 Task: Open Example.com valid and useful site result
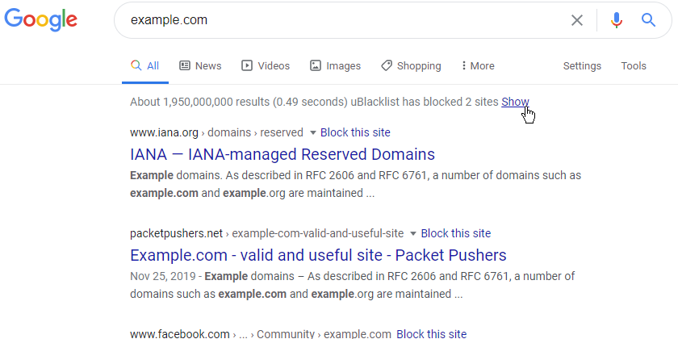[x=318, y=255]
